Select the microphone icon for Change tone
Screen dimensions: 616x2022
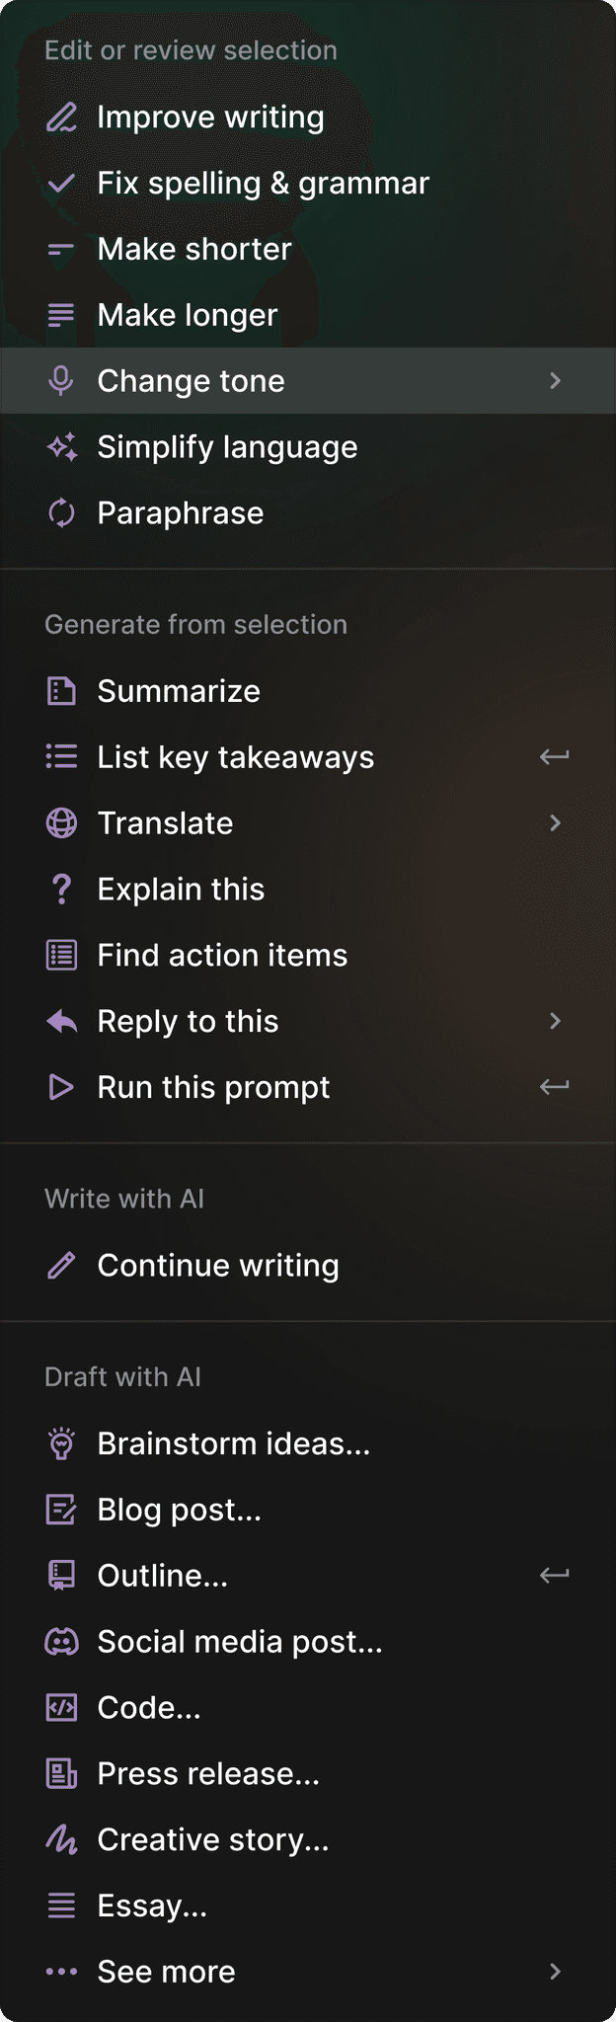(60, 380)
